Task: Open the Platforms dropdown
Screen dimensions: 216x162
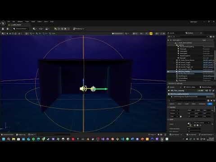Action: (x=79, y=29)
